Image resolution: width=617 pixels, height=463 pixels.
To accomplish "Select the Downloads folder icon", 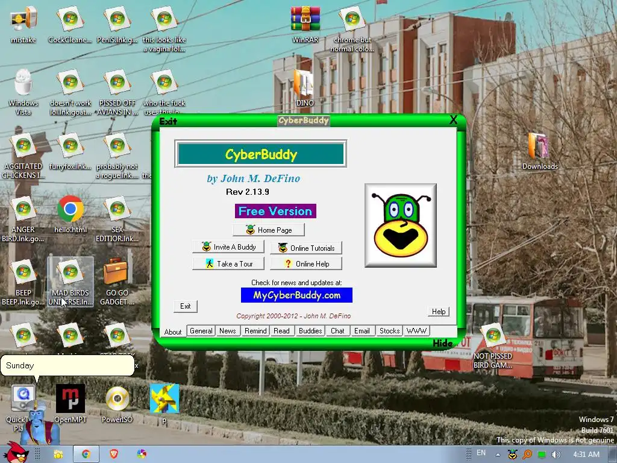I will pos(539,151).
